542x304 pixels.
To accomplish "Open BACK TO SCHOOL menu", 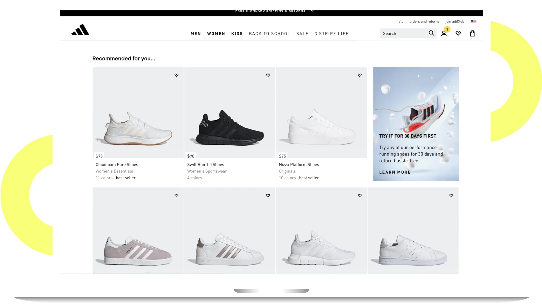I will [x=269, y=34].
